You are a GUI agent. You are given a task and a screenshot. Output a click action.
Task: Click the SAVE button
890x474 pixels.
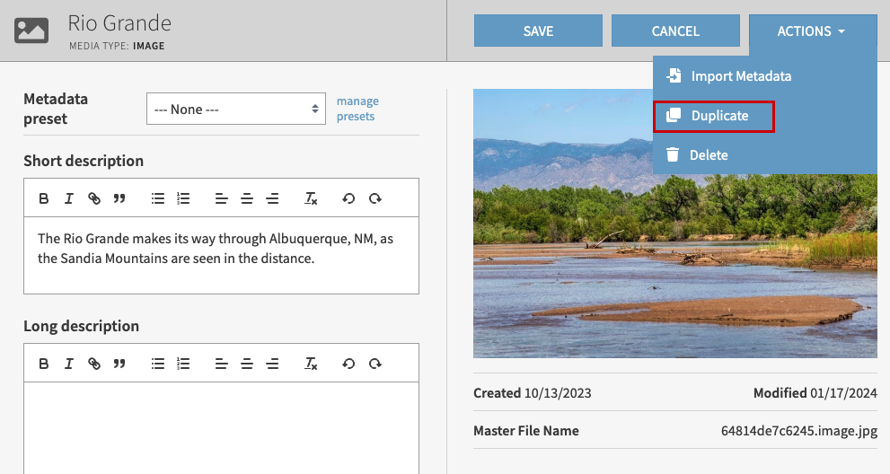coord(538,31)
